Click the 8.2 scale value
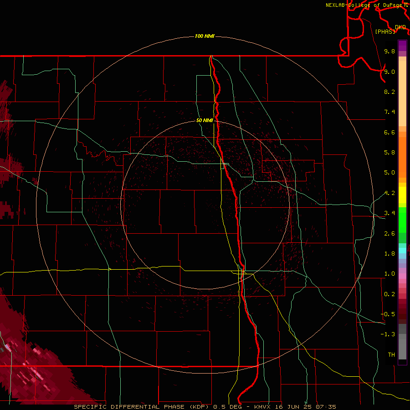This screenshot has width=410, height=410. 389,92
